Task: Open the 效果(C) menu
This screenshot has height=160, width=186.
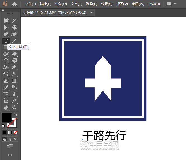Action: [107, 4]
